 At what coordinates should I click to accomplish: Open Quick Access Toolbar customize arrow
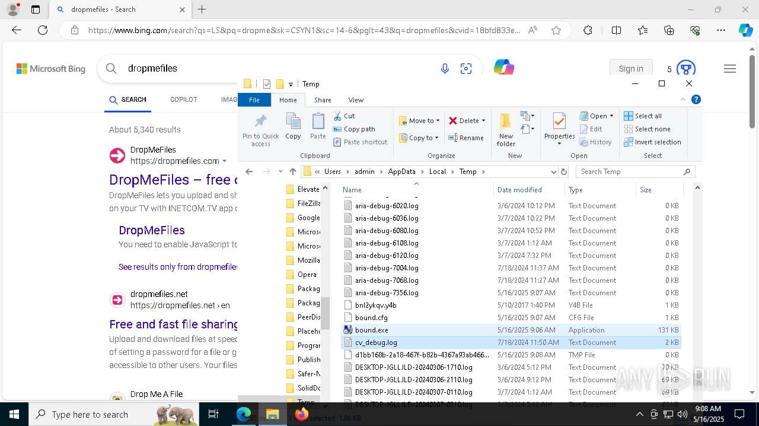291,84
